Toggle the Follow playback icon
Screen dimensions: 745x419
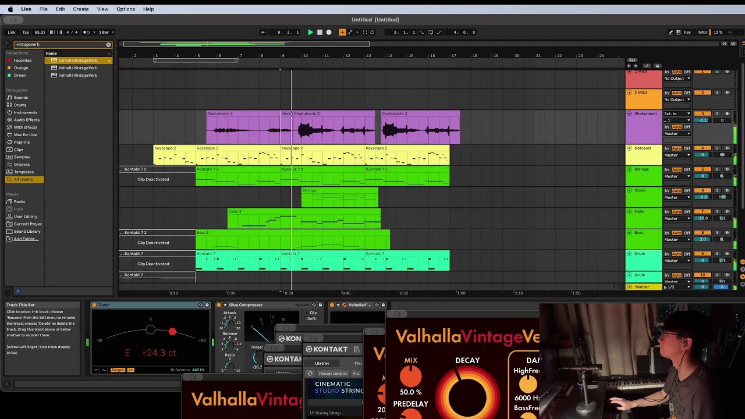tap(263, 32)
